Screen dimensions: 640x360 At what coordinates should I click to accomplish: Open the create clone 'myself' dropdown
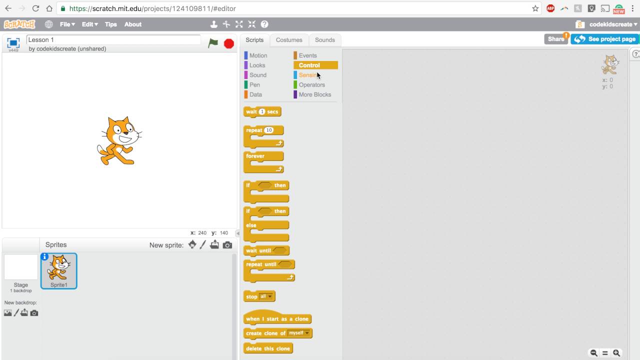299,333
